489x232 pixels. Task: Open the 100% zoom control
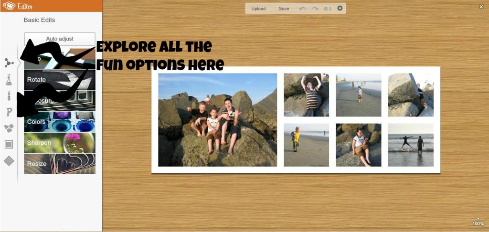point(478,221)
